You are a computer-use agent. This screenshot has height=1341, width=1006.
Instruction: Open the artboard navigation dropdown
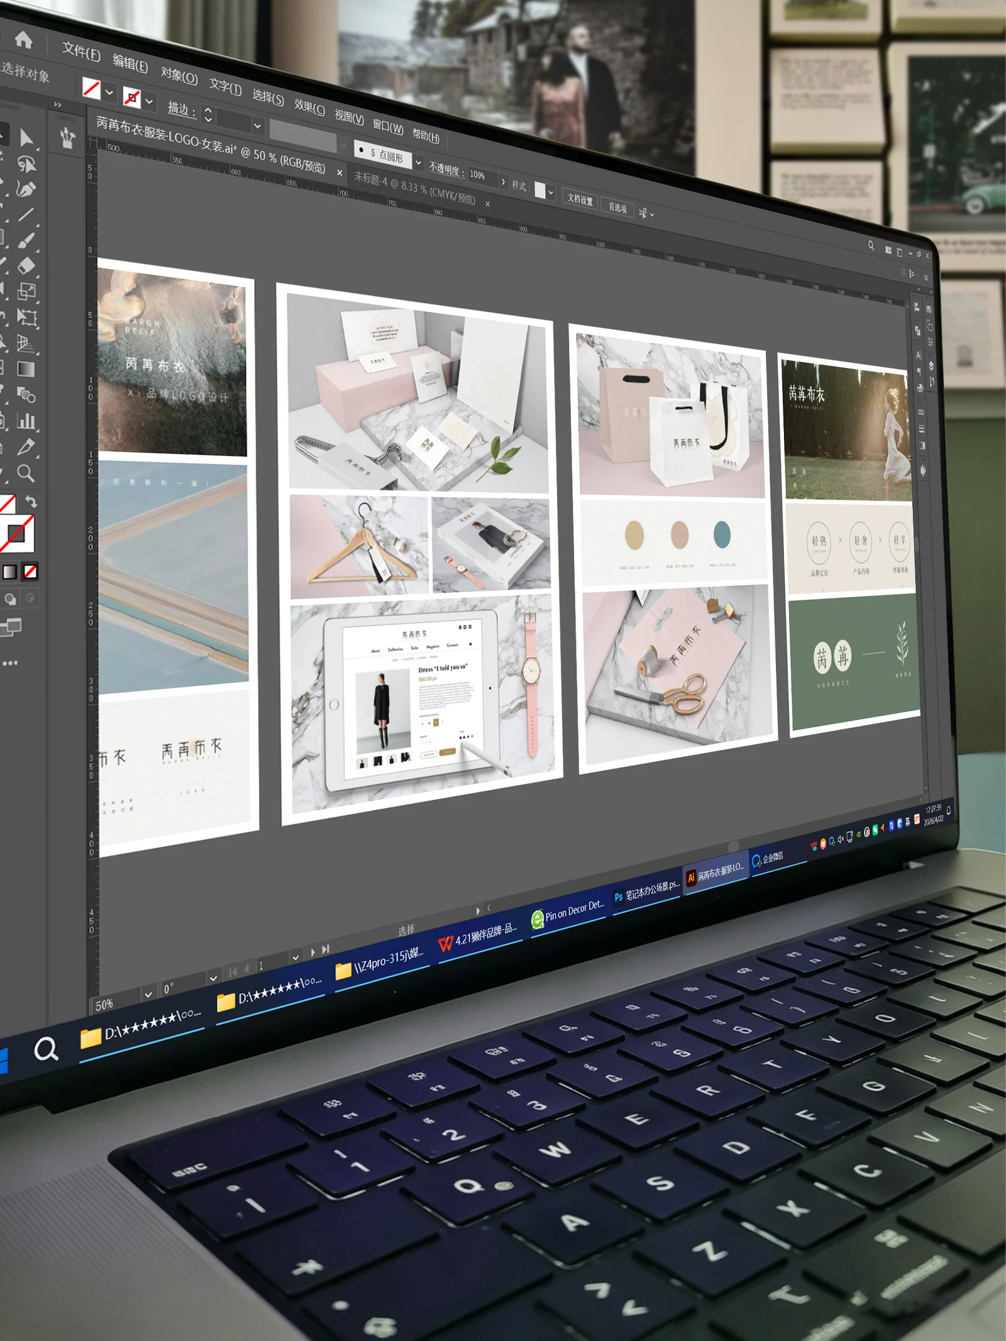pyautogui.click(x=295, y=958)
